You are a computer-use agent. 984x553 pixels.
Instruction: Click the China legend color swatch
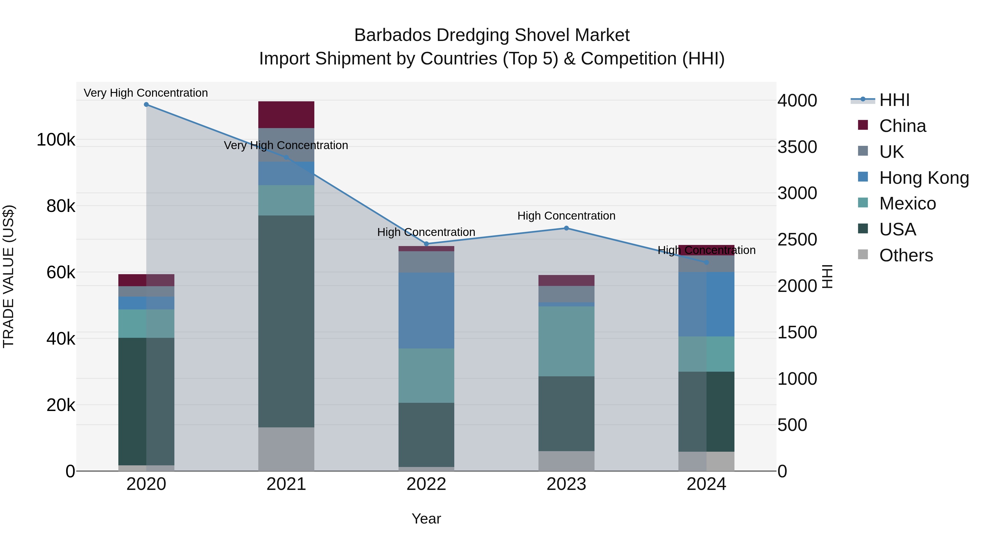click(863, 125)
